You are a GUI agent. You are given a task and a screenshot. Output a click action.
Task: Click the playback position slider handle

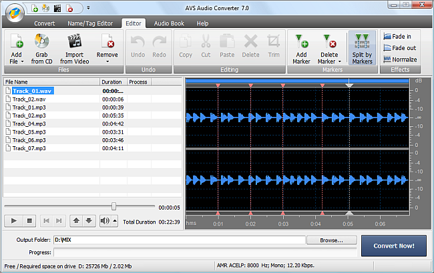[x=114, y=206]
